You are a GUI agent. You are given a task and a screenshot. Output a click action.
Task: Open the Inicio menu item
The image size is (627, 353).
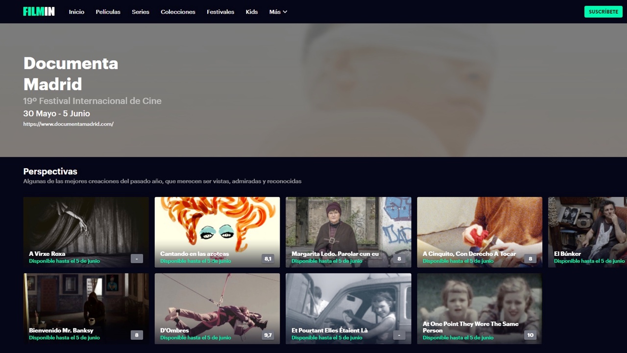tap(76, 12)
